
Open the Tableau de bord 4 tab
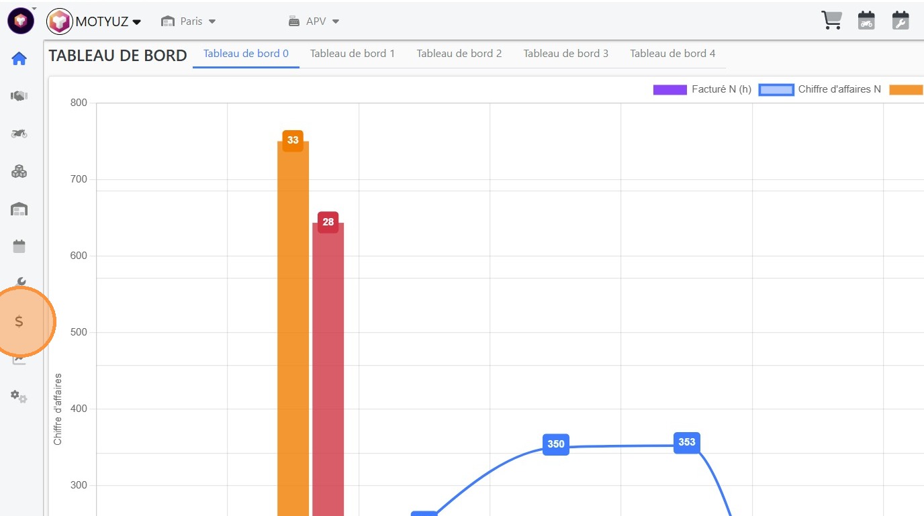point(673,54)
